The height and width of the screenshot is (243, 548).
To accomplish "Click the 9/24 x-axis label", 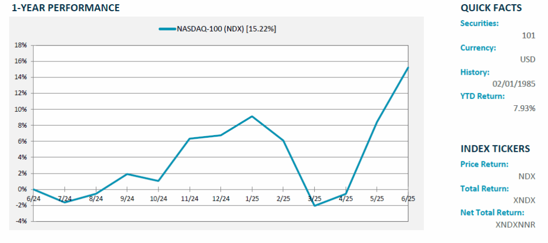I will coord(127,199).
